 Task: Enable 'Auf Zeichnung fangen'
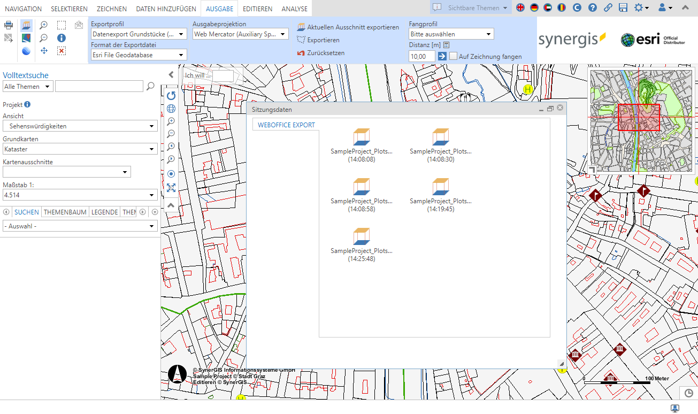point(453,56)
